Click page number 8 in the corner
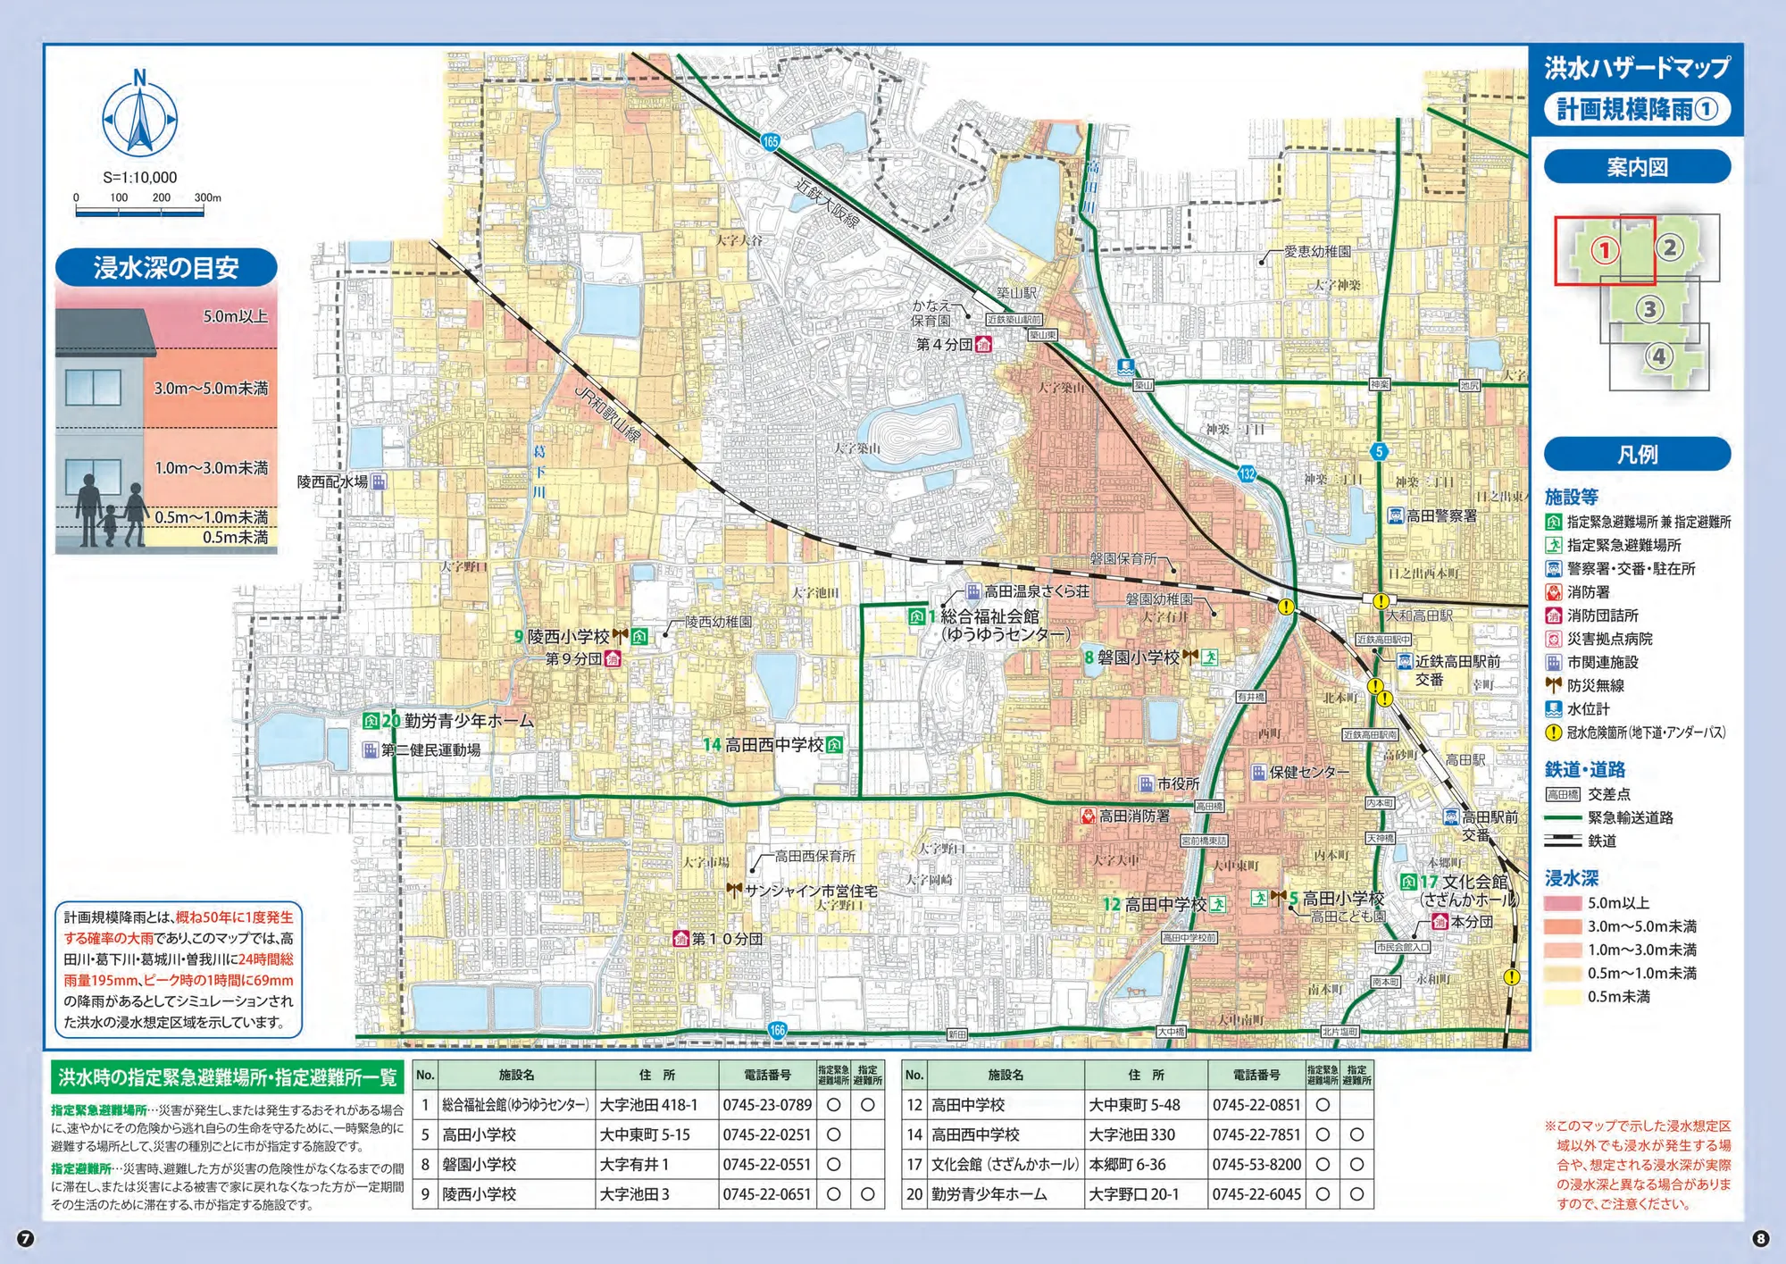 (1760, 1238)
